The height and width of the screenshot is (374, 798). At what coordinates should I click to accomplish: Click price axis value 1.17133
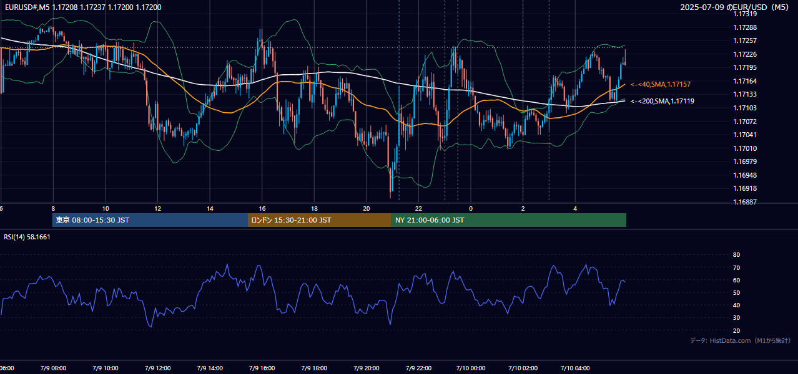pyautogui.click(x=745, y=94)
